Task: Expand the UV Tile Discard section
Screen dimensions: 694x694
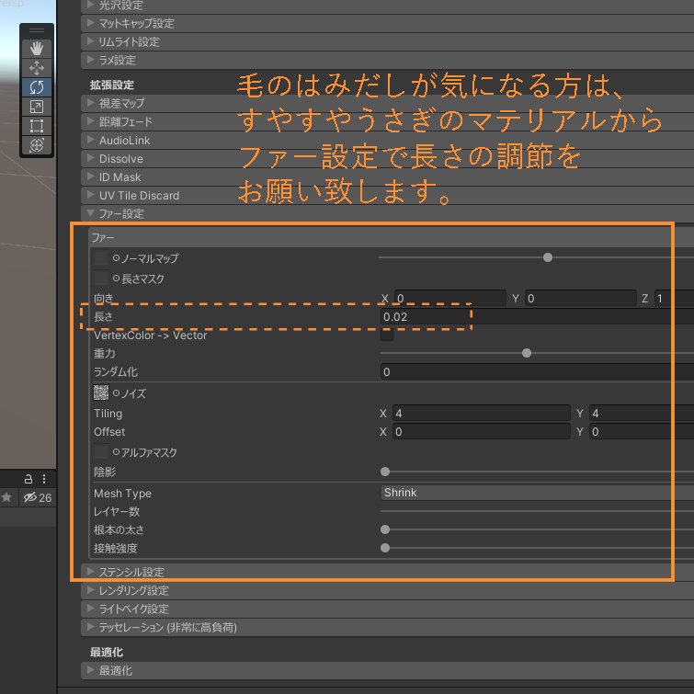Action: [387, 195]
